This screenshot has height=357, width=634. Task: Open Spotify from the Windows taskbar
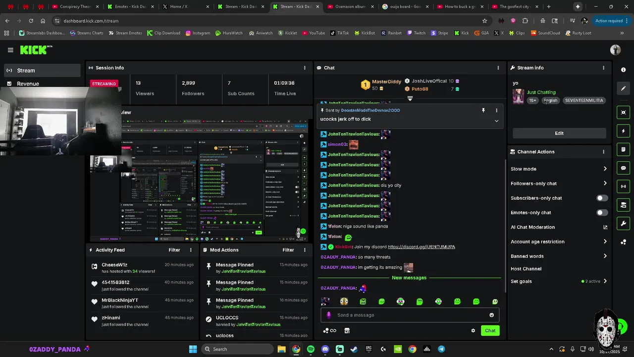(x=311, y=349)
